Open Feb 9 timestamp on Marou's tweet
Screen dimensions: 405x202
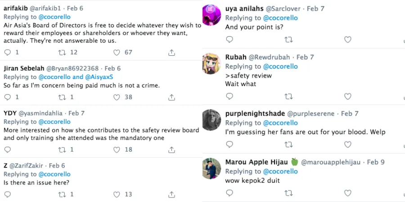click(376, 162)
